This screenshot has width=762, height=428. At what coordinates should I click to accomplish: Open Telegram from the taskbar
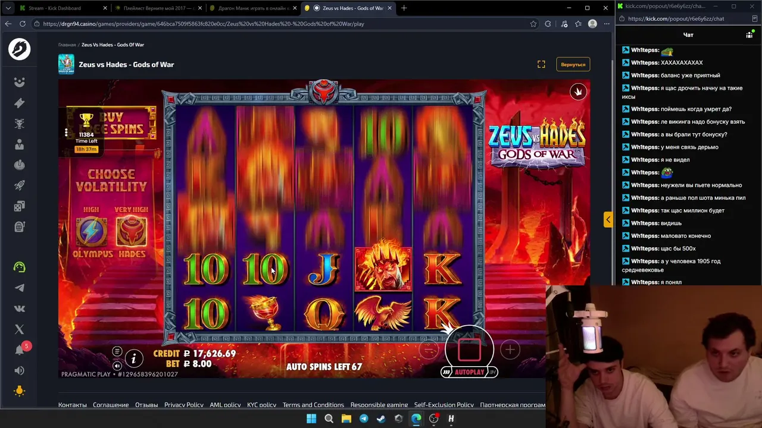pyautogui.click(x=364, y=418)
